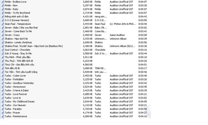
Task: Click the Riêng mình anh cô đơn file
Action: pyautogui.click(x=17, y=17)
